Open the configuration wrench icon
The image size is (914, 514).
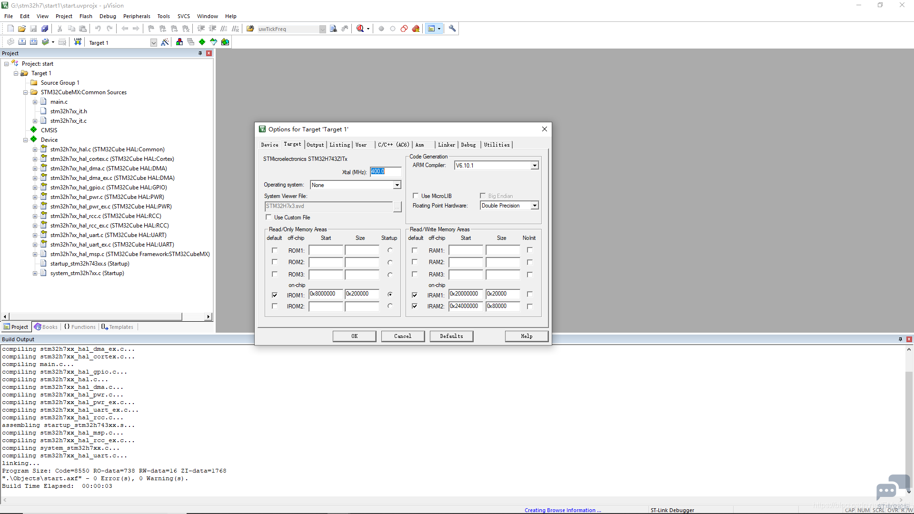coord(452,29)
